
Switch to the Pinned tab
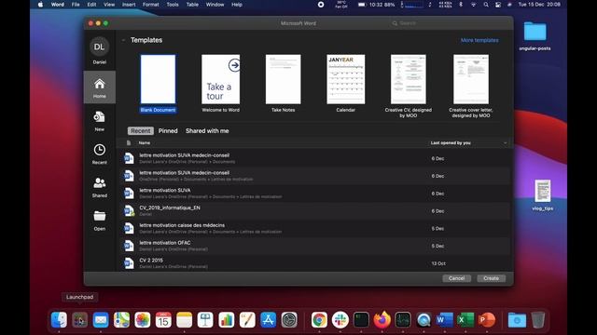click(168, 130)
